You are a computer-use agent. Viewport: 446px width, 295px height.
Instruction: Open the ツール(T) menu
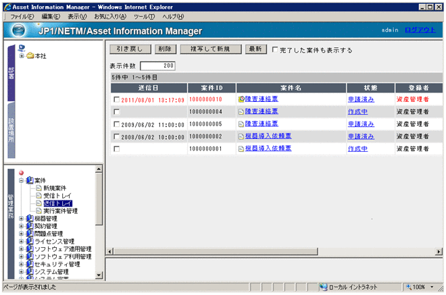tap(144, 16)
